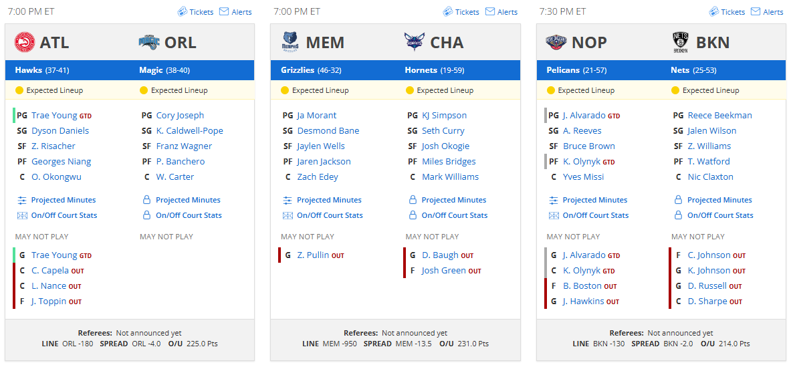Click the Charlotte Hornets team logo

pyautogui.click(x=414, y=42)
